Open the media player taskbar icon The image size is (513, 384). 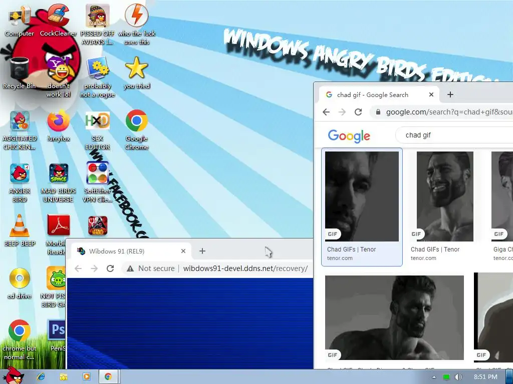click(86, 376)
